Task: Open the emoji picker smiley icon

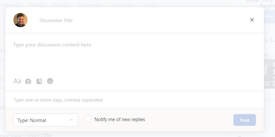Action: (x=50, y=81)
